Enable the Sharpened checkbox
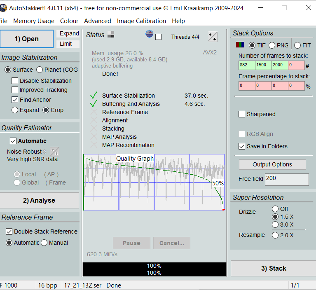This screenshot has height=290, width=316. click(257, 114)
